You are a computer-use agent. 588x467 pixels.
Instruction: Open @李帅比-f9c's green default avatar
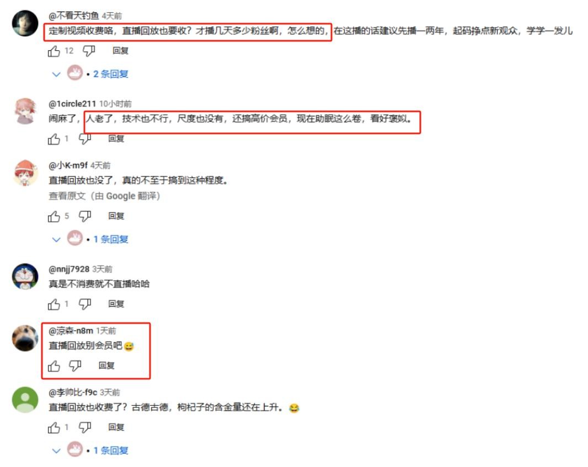click(x=25, y=400)
